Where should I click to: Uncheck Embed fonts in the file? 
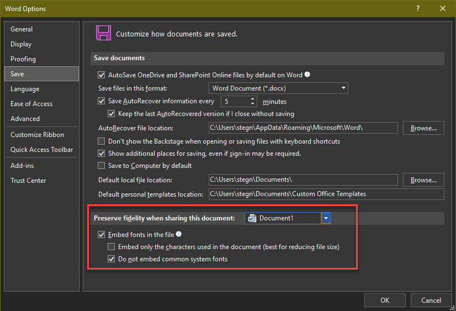101,235
